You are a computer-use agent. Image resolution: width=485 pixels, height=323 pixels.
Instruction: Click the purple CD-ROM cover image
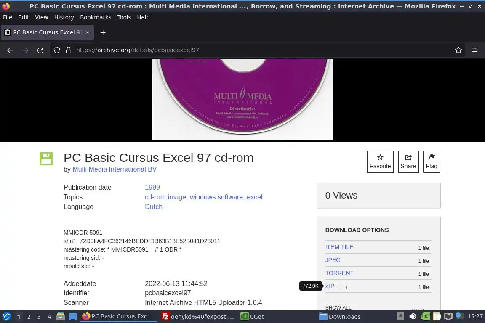242,99
